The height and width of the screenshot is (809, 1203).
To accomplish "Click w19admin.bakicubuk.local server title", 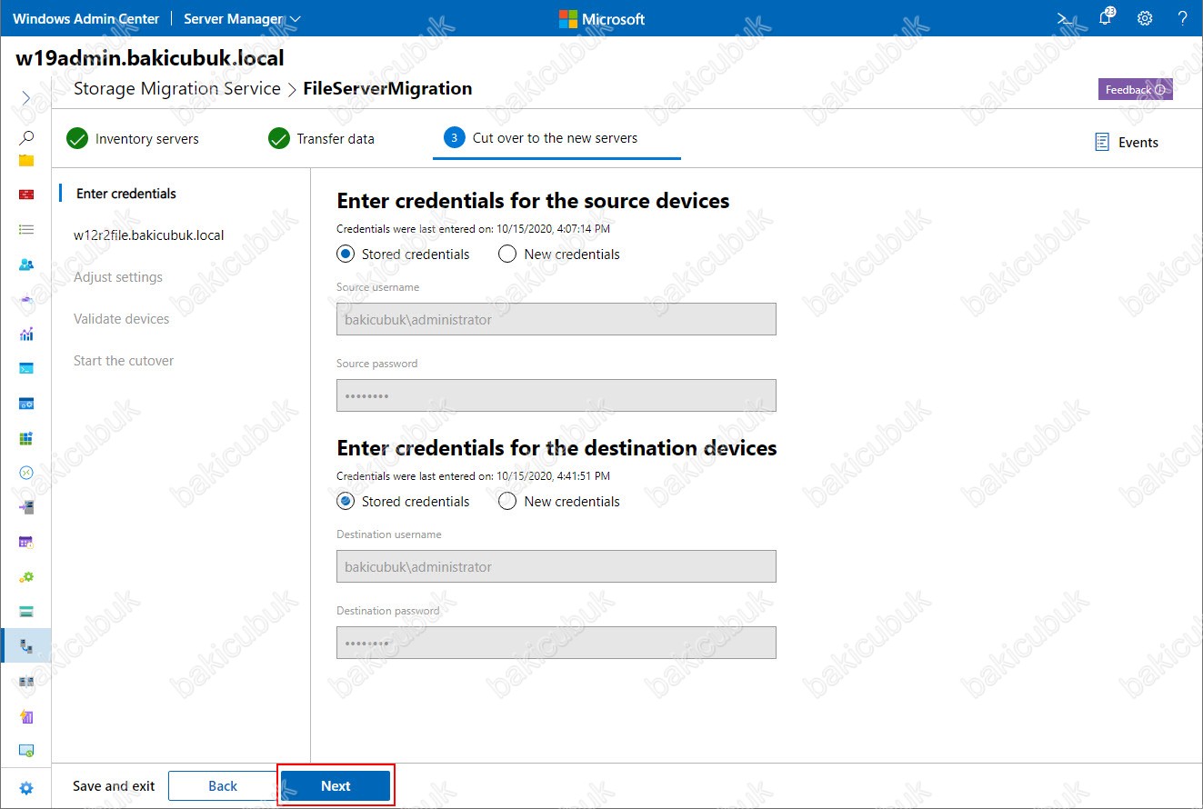I will click(150, 58).
